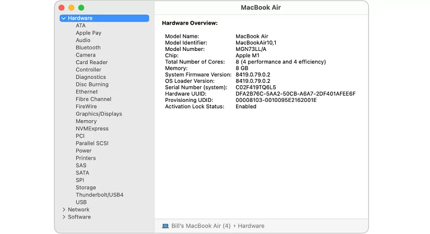Click Hardware in the bottom path bar
Image resolution: width=430 pixels, height=234 pixels.
[251, 226]
